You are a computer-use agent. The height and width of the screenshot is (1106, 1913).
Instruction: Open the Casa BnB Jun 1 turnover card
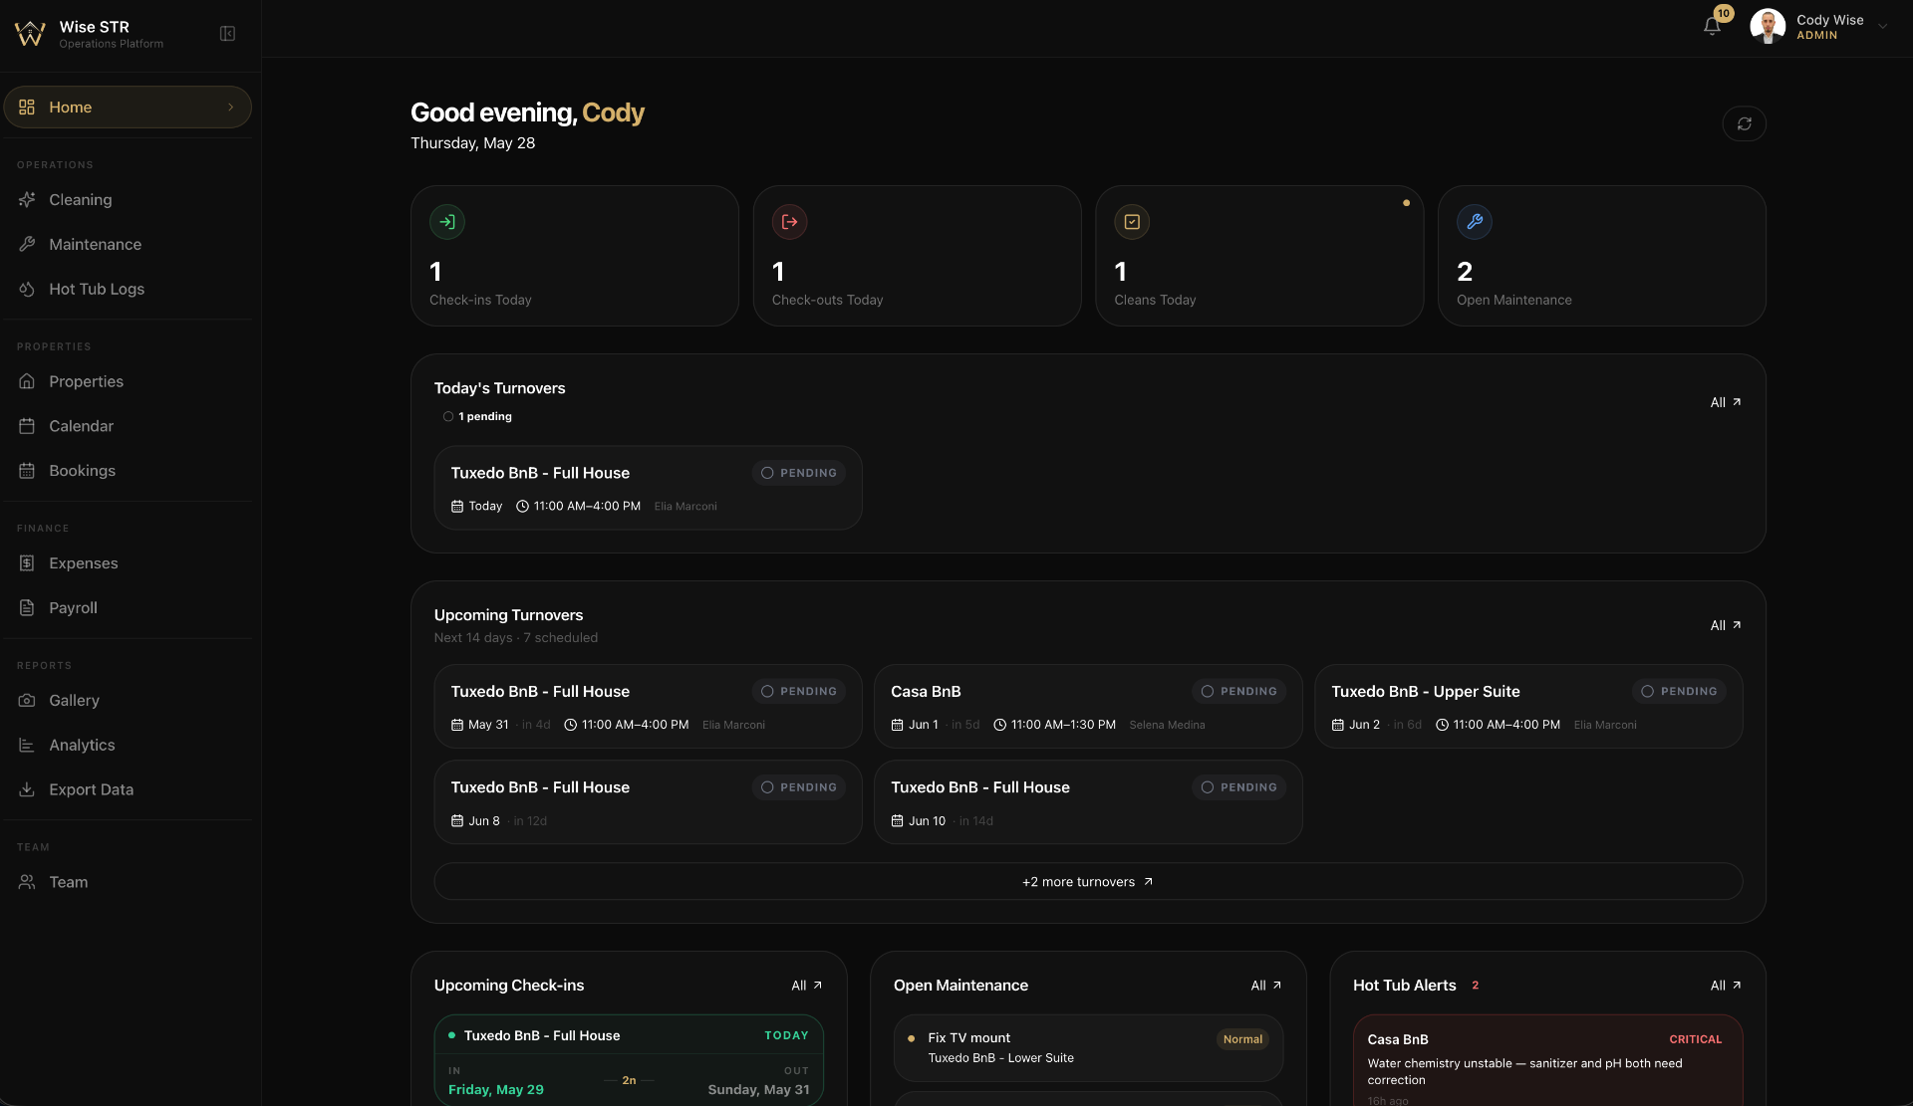[x=1088, y=707]
